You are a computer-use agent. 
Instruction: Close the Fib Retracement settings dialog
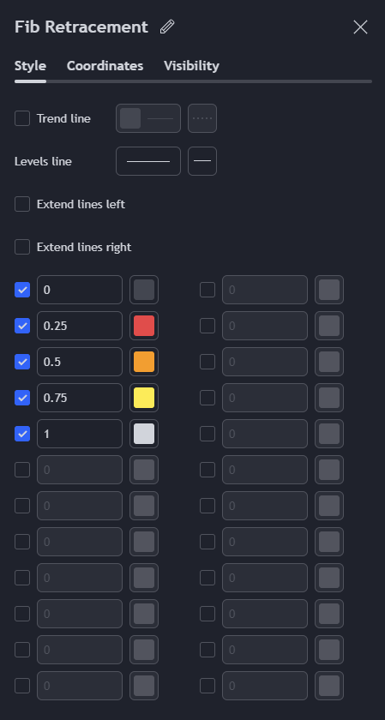coord(360,27)
